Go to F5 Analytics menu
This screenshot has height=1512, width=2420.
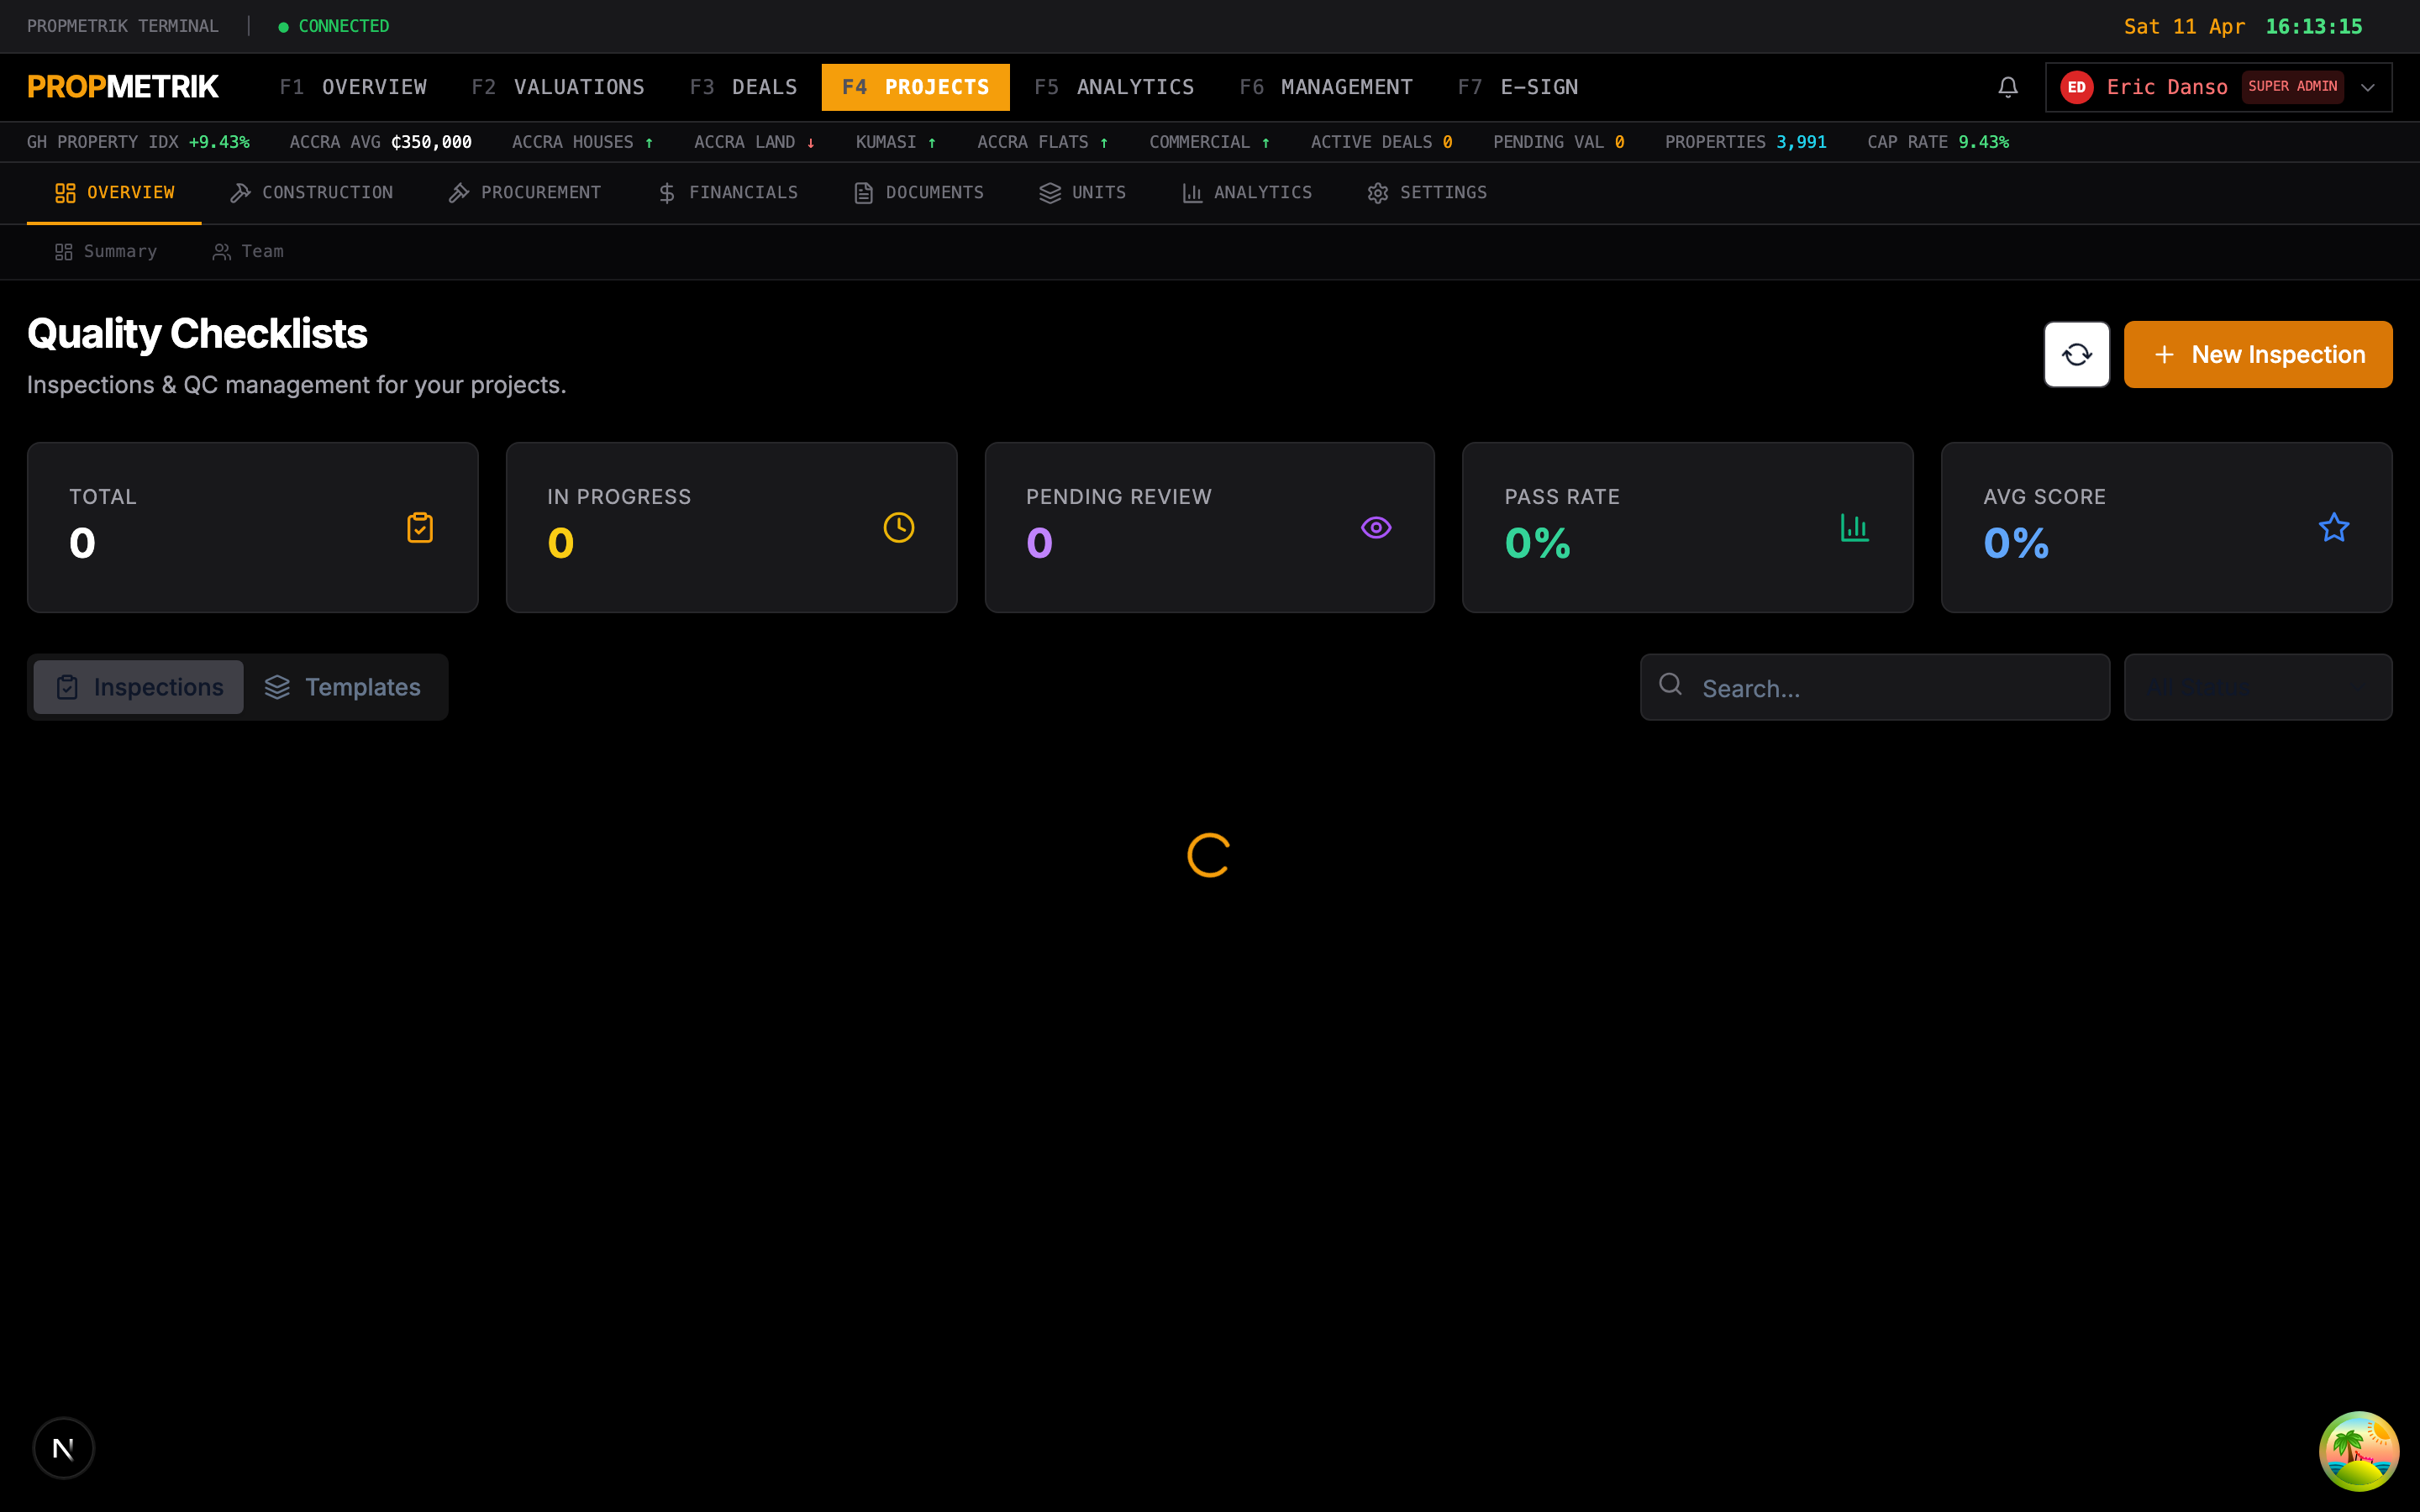[x=1114, y=87]
